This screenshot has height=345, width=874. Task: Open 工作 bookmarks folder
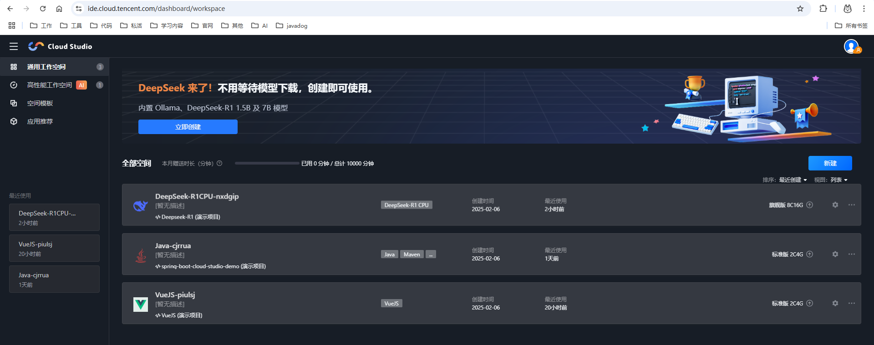(41, 25)
